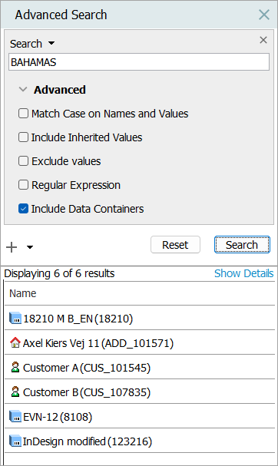278x466 pixels.
Task: Click the BAHAMAS search text field
Action: point(139,62)
